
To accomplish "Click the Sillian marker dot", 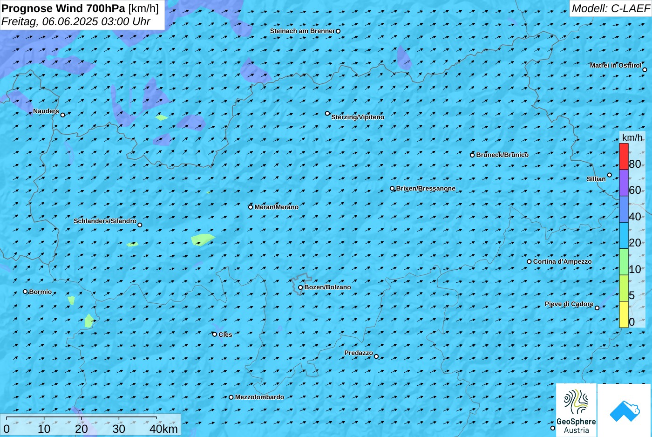I will coord(610,175).
